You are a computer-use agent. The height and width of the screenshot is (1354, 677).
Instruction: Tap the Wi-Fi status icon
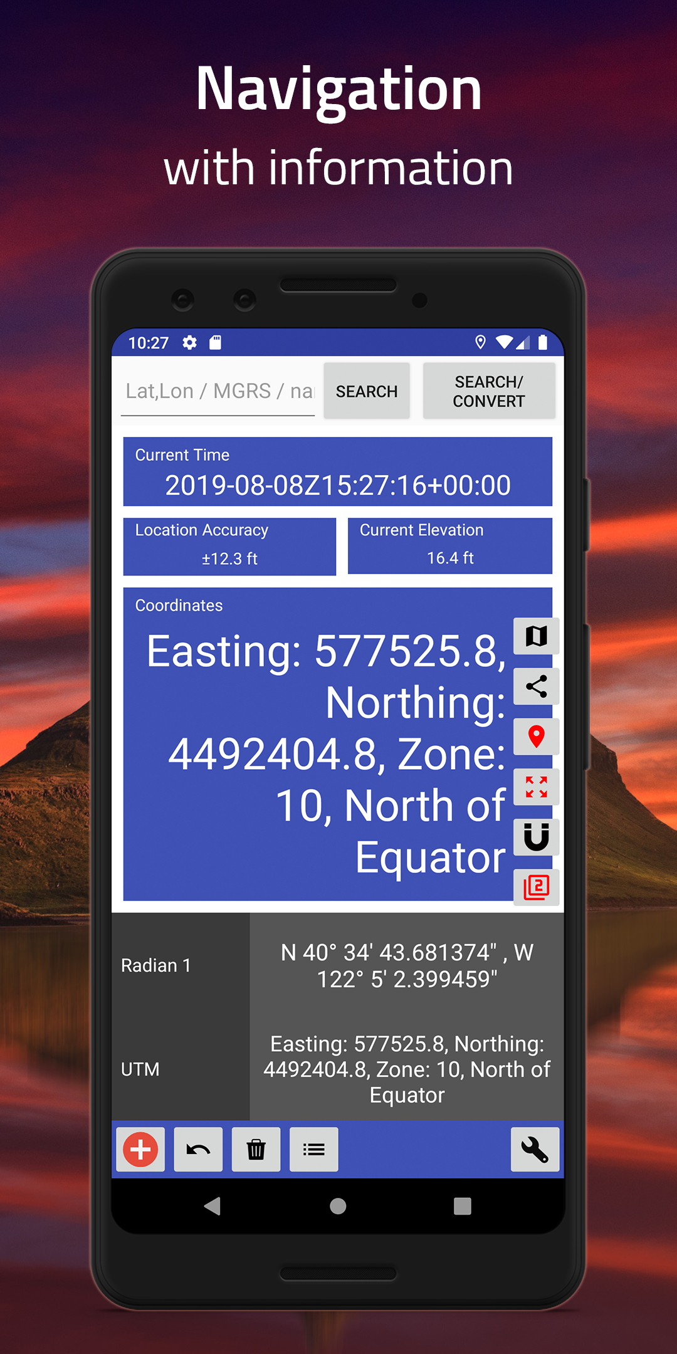click(x=504, y=342)
